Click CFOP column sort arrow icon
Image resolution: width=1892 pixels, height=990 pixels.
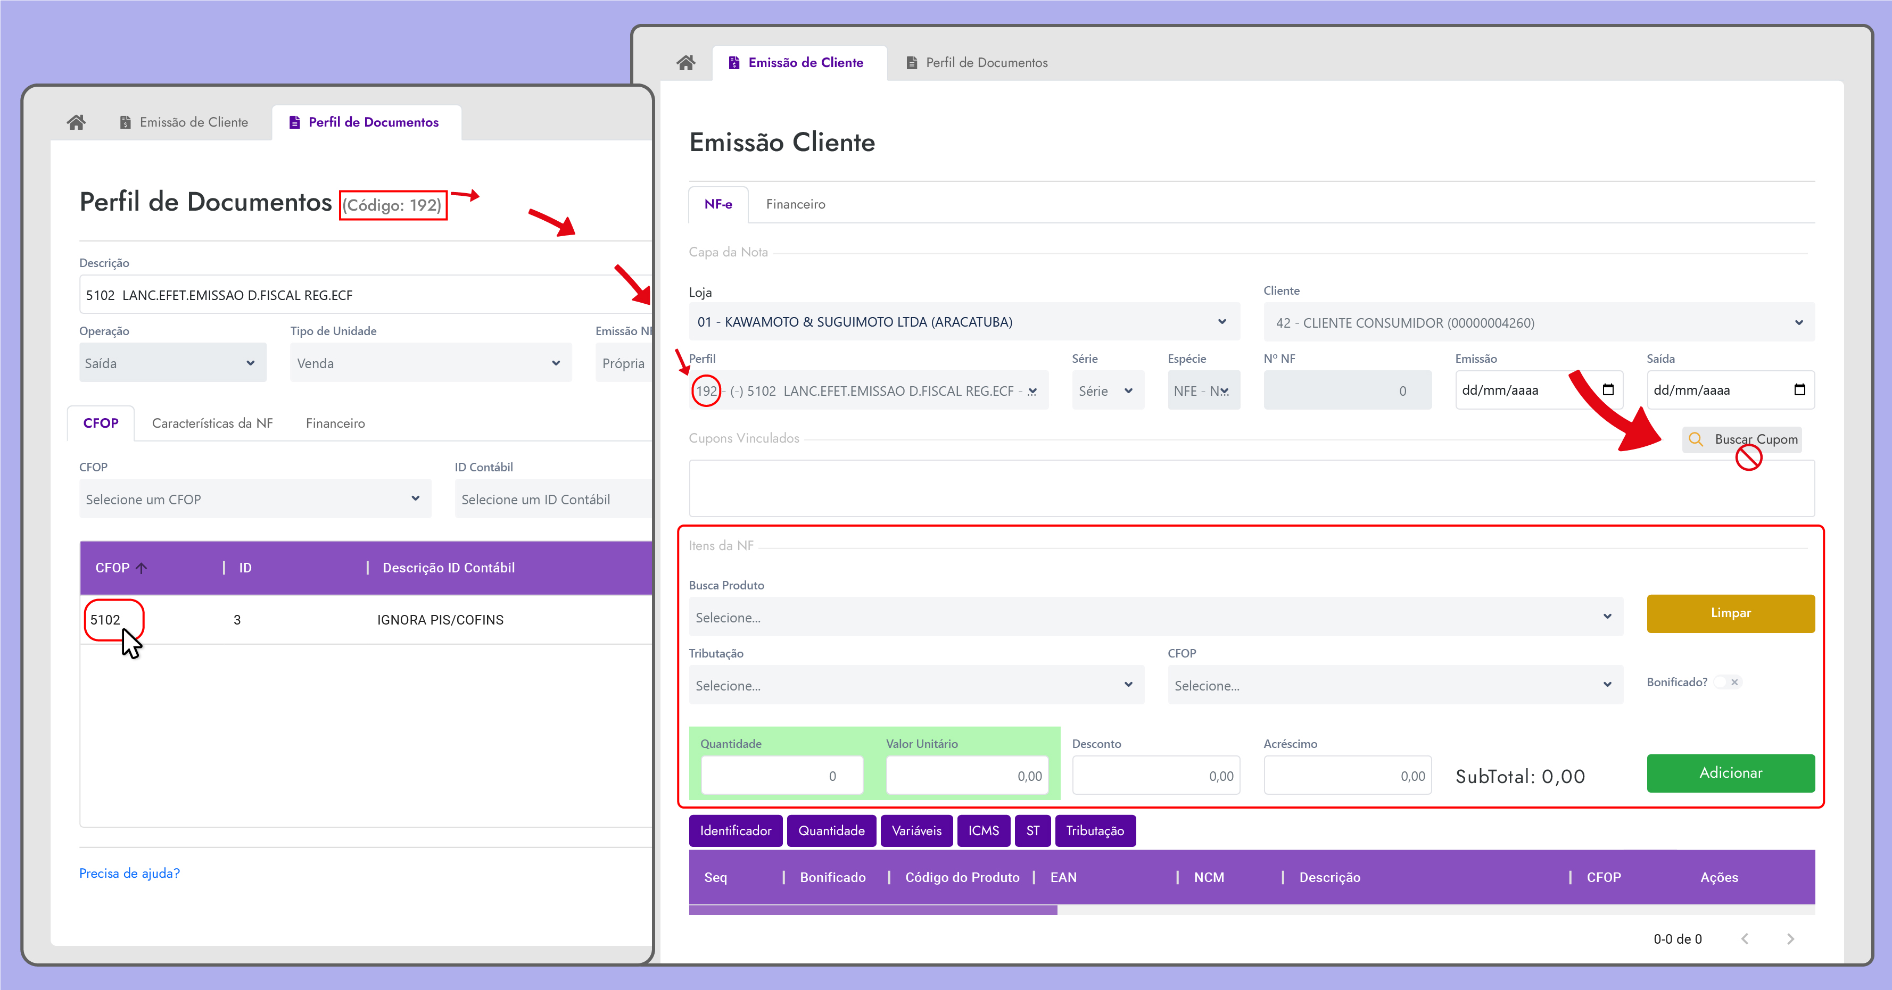[142, 568]
